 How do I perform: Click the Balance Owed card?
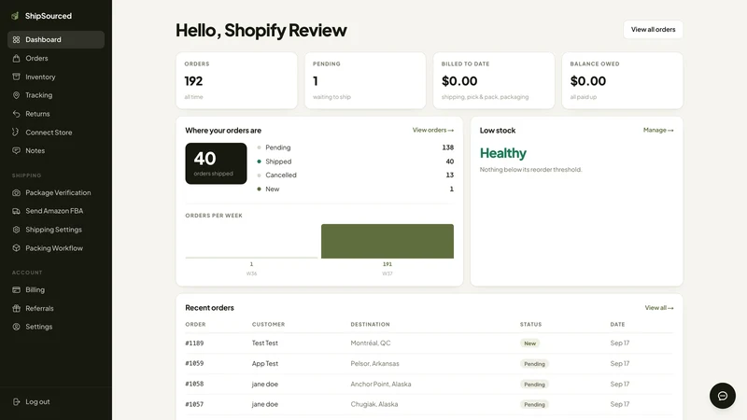(622, 80)
